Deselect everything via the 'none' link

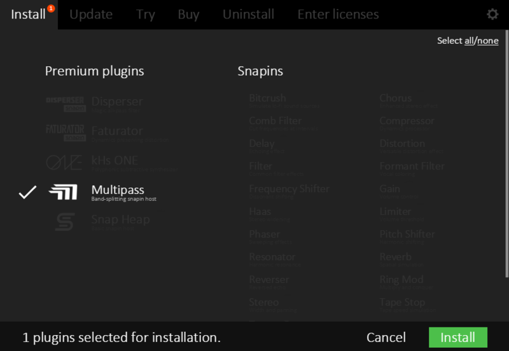(488, 41)
